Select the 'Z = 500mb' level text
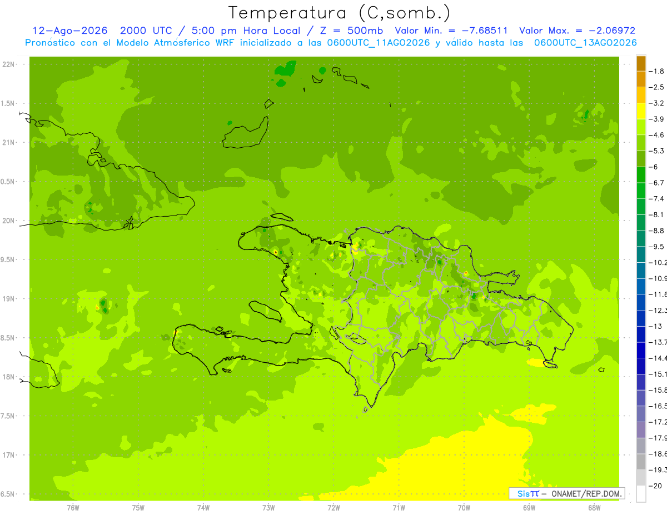 pos(349,31)
